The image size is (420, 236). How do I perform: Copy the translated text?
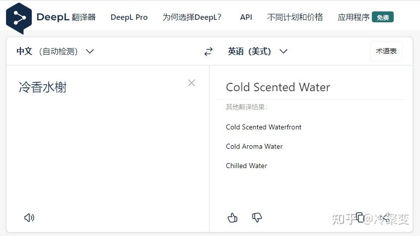360,217
